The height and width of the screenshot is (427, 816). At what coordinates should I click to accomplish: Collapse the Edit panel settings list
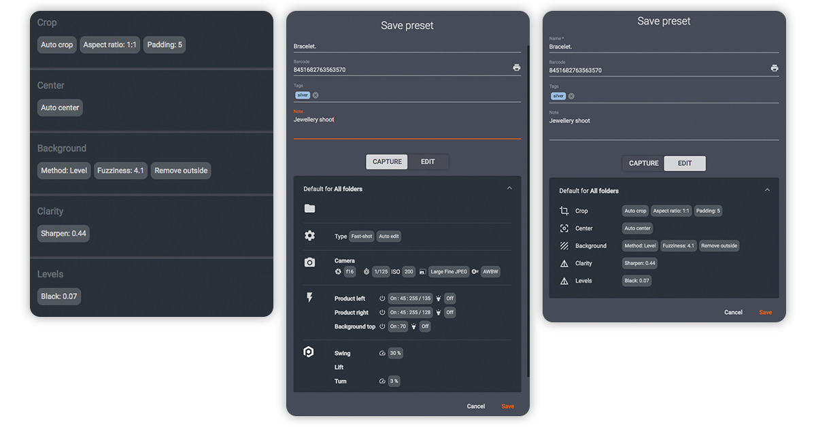pyautogui.click(x=767, y=189)
